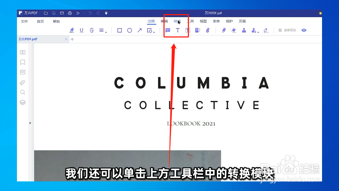Select the Strikethrough tool
The image size is (339, 191).
point(92,30)
